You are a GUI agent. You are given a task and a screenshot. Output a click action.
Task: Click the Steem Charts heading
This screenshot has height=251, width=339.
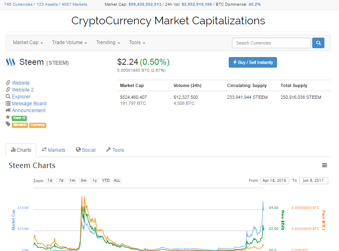point(32,166)
